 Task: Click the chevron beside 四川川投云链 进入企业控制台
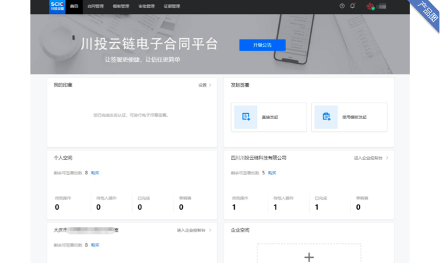(387, 158)
